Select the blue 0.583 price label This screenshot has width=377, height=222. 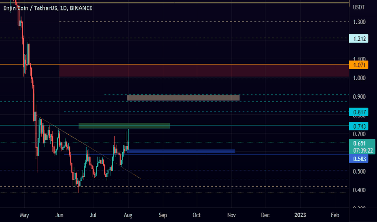pyautogui.click(x=358, y=159)
